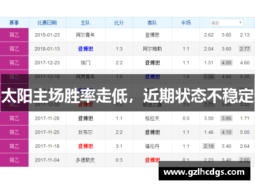Click the 半场 column header
The width and height of the screenshot is (255, 185).
[186, 22]
